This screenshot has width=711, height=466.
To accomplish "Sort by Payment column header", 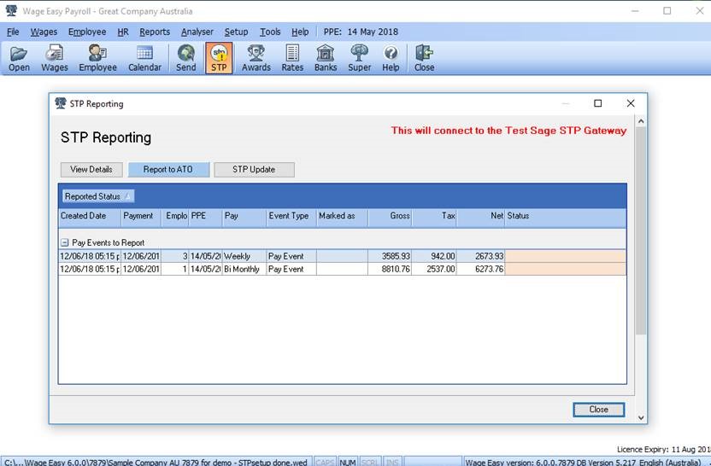I will tap(142, 216).
